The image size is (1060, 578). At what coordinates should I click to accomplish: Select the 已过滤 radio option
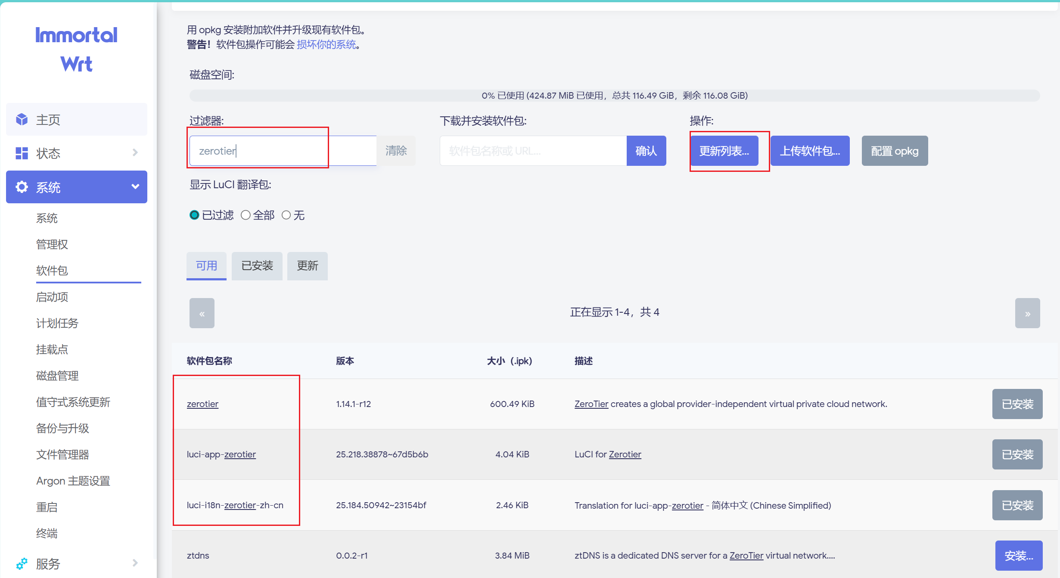(194, 215)
